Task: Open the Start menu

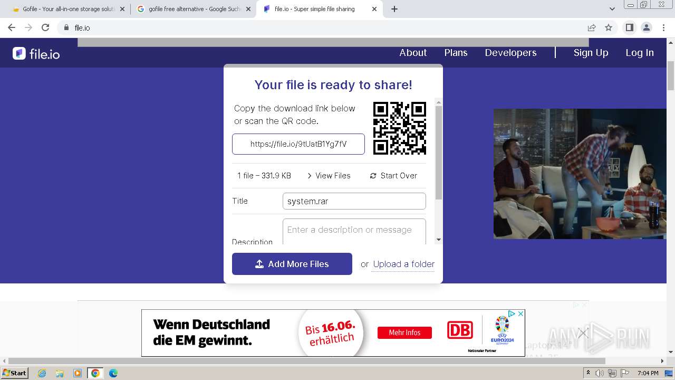Action: pos(15,373)
